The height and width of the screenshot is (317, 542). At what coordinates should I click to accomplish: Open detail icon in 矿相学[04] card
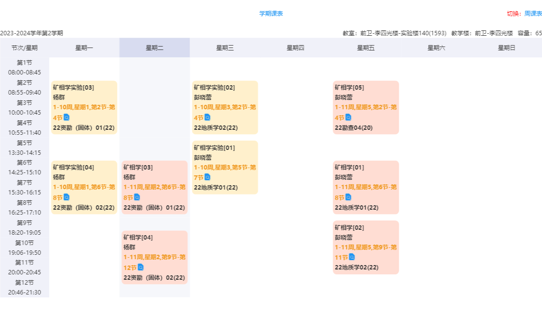point(141,268)
